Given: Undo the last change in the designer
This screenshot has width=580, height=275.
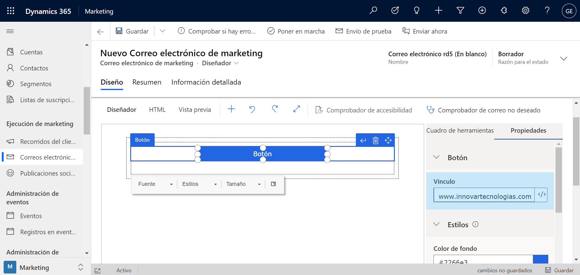Looking at the screenshot, I should click(x=252, y=109).
